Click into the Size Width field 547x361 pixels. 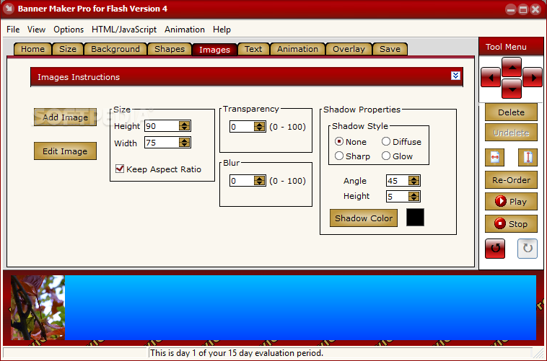[x=162, y=143]
